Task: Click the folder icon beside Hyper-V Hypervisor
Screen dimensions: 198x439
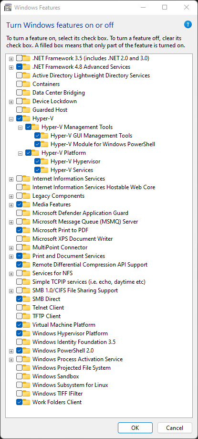Action: click(x=44, y=161)
